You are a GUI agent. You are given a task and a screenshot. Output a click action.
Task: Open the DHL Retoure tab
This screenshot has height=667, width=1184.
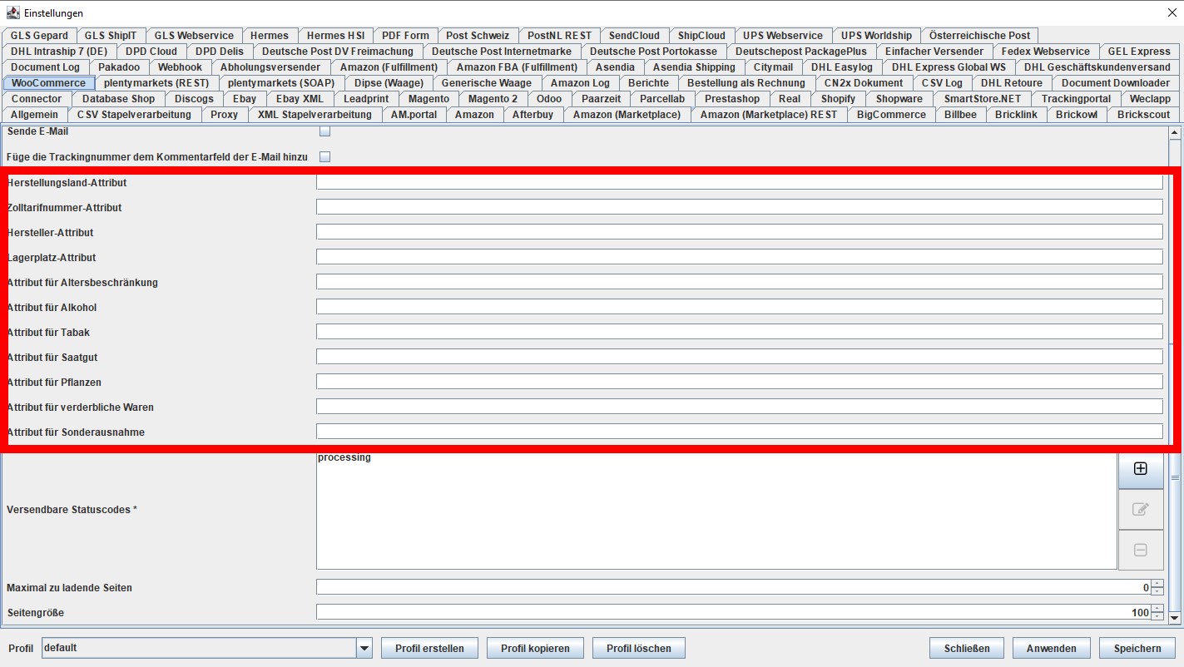point(1012,83)
